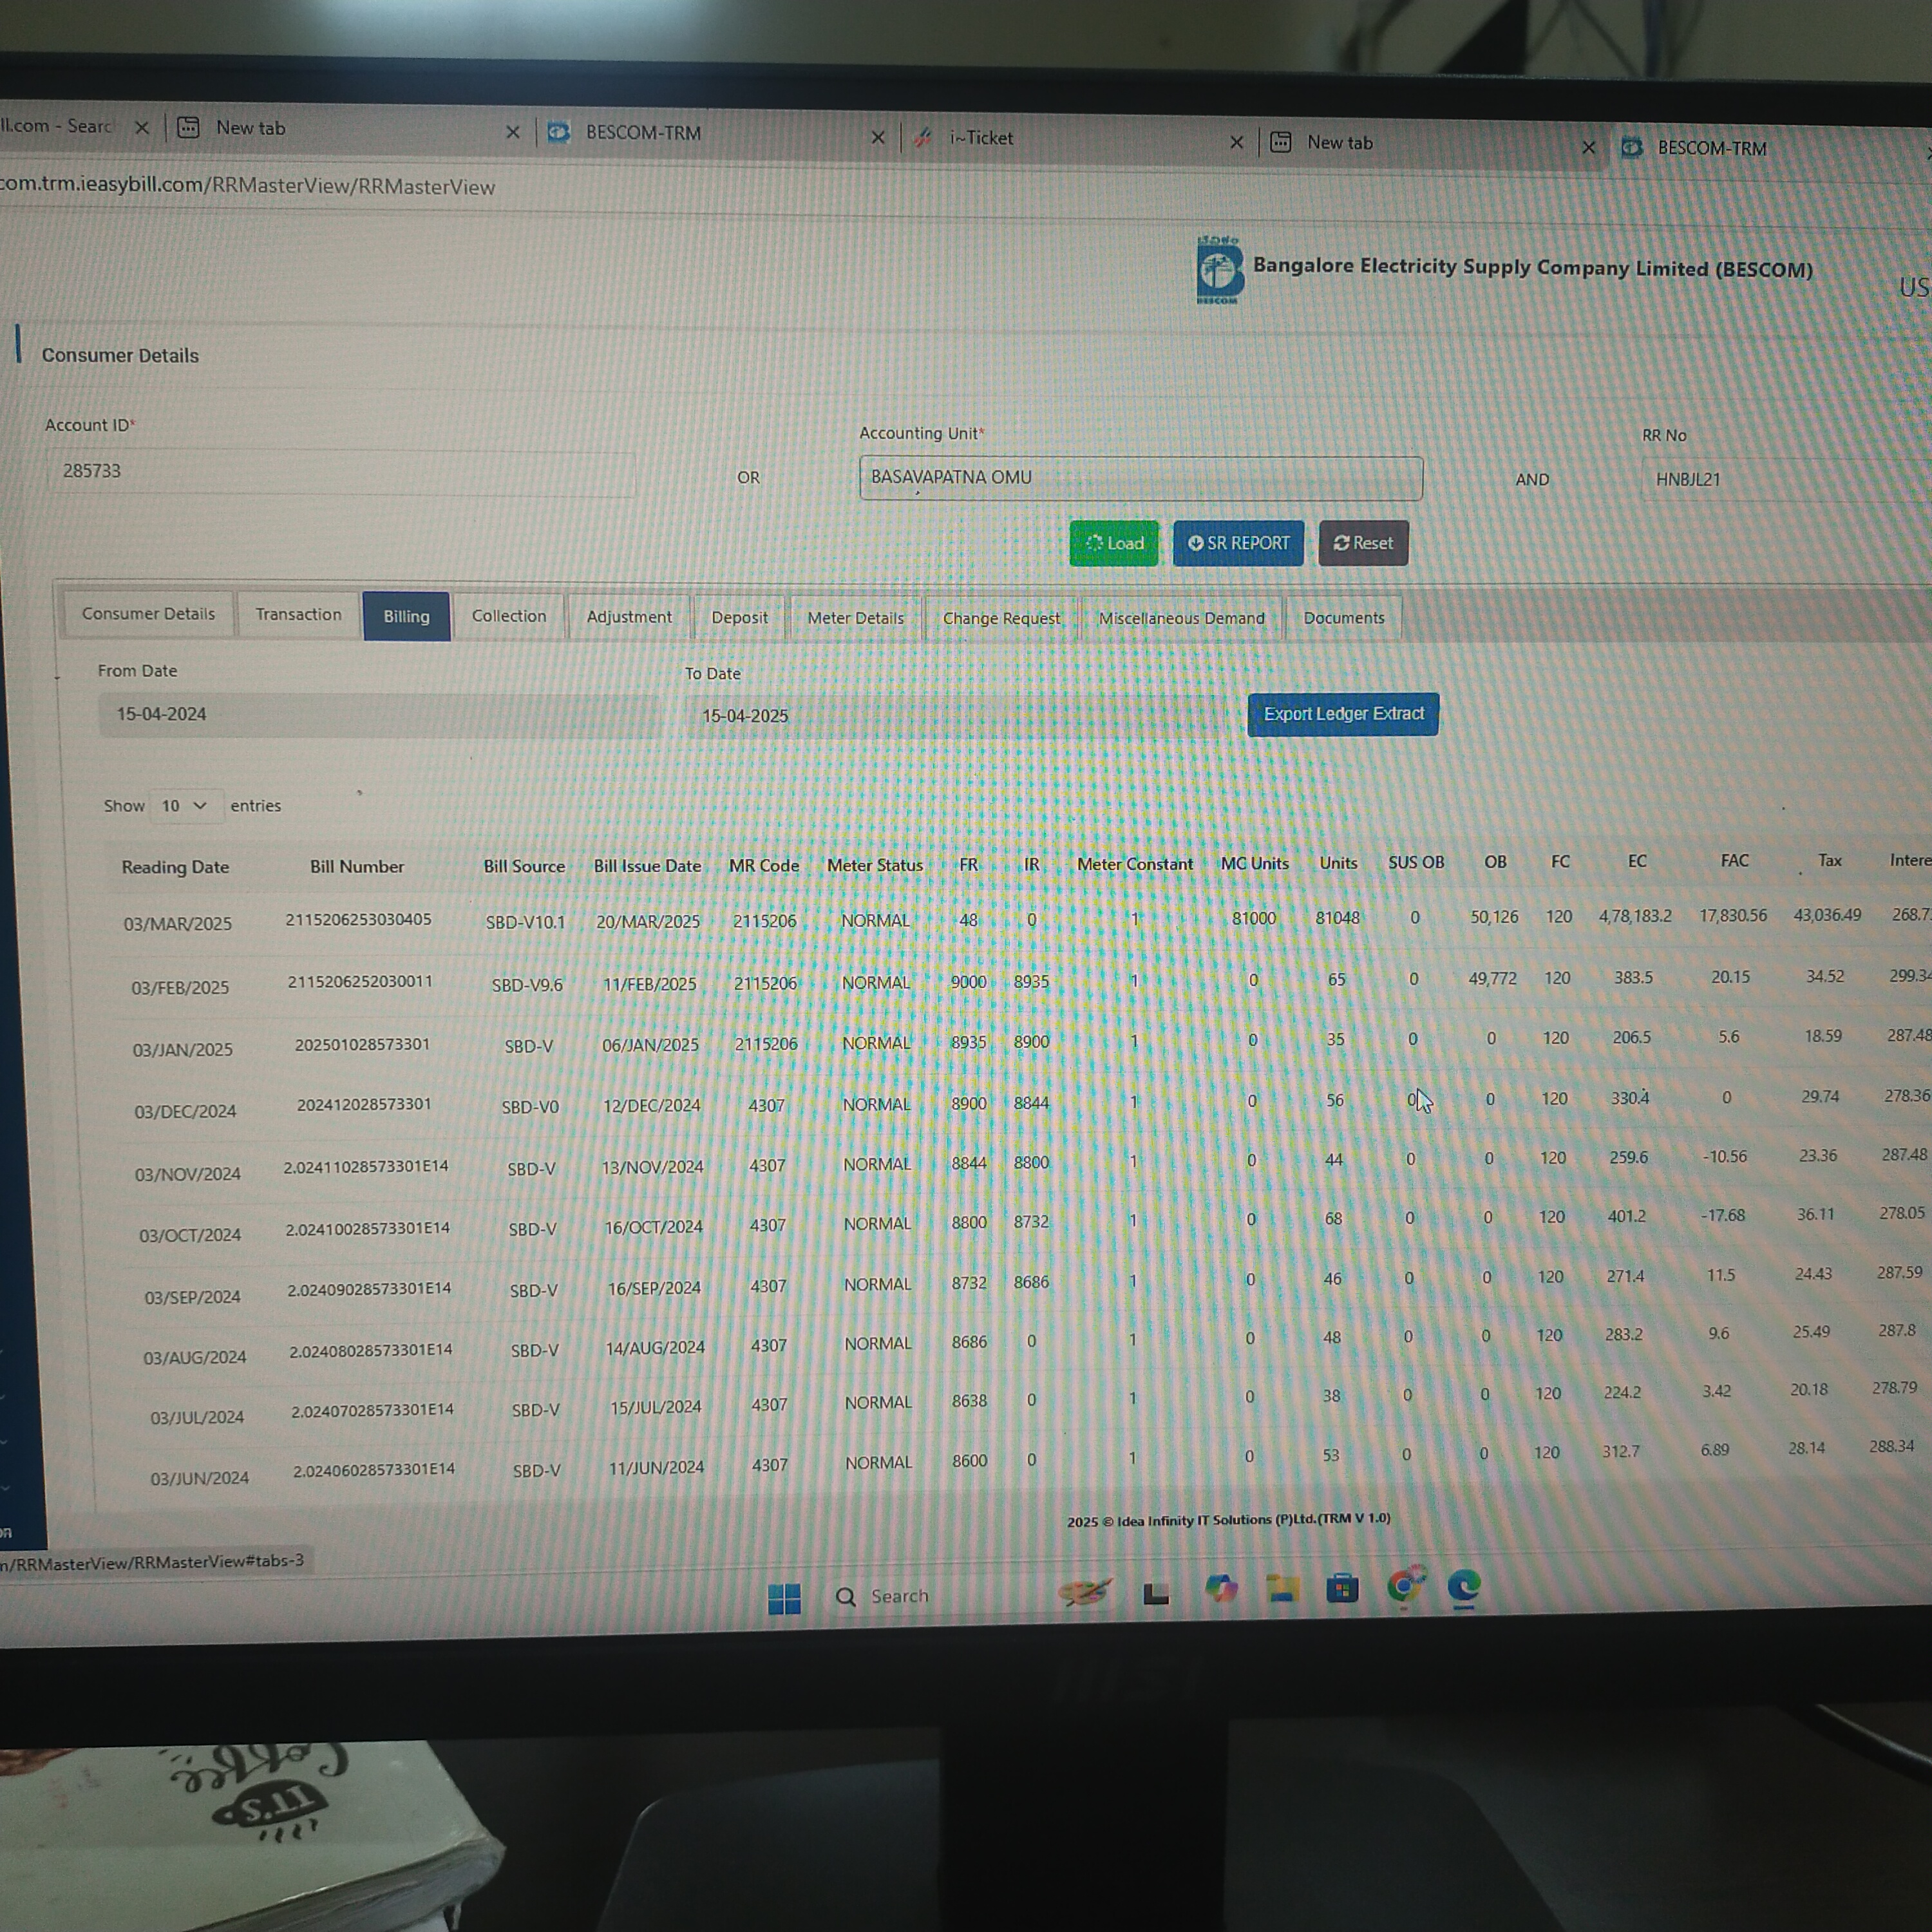Open the Collection tab

point(509,616)
